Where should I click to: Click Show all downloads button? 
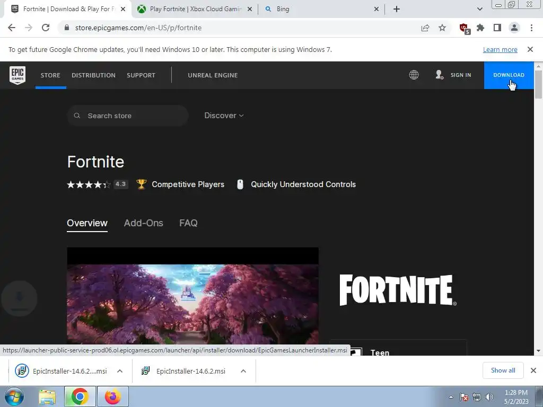click(503, 370)
